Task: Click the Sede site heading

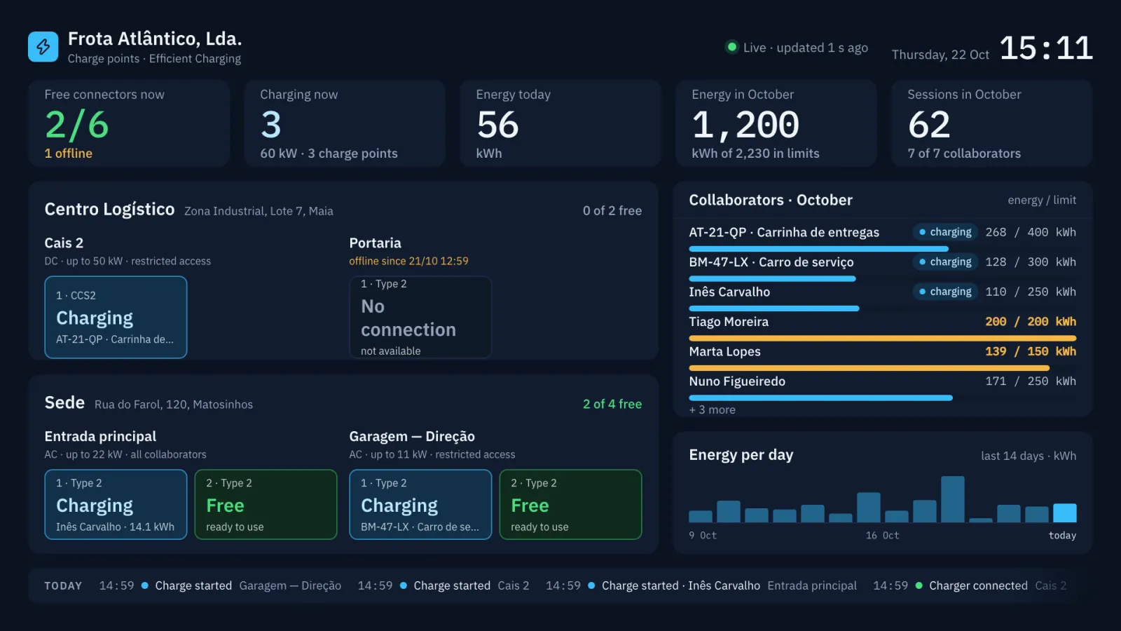Action: coord(64,402)
